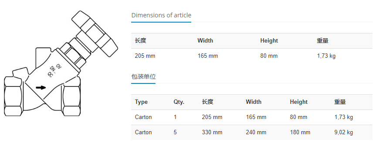Open the Dimensions of article tab
Screen dimensions: 379x159
(x=161, y=15)
